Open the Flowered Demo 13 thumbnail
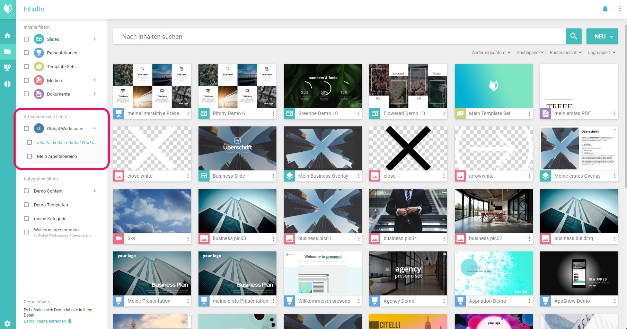Screen dimensions: 627x329 coord(408,86)
